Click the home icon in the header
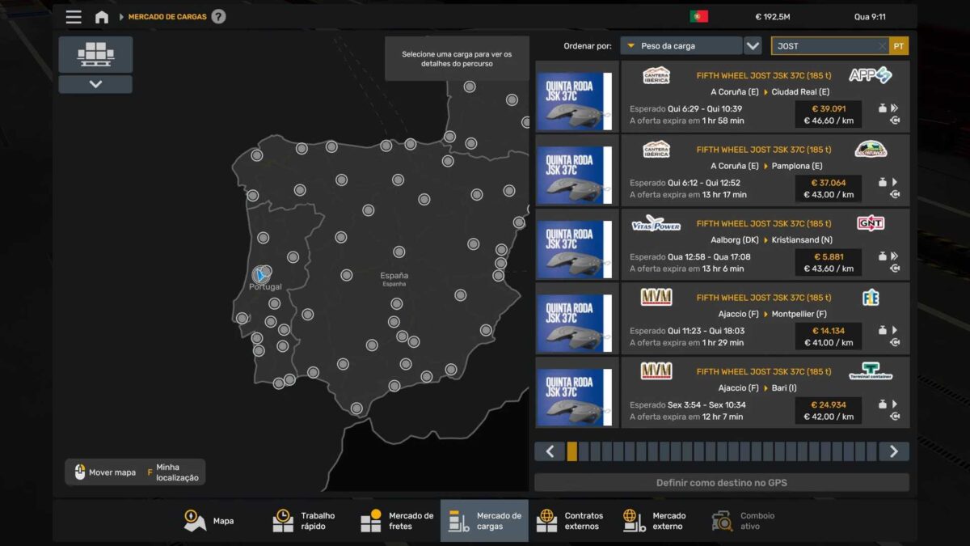This screenshot has width=970, height=546. point(102,17)
